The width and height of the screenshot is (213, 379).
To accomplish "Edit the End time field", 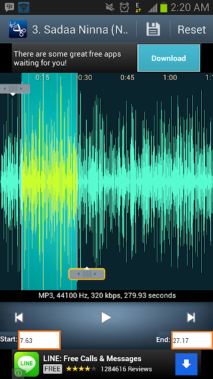I will (x=192, y=340).
